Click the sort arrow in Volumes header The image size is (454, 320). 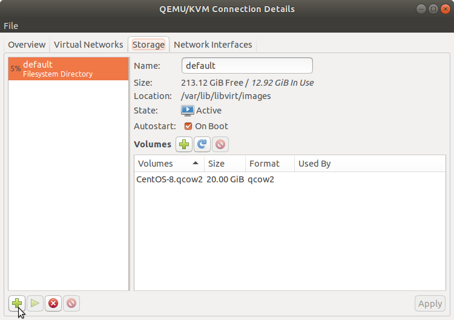pyautogui.click(x=196, y=163)
